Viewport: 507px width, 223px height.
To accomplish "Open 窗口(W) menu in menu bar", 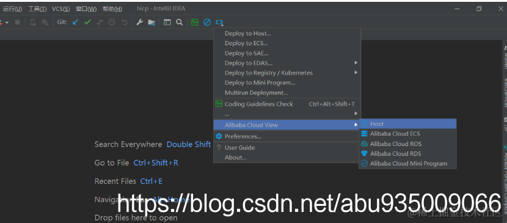I will point(86,9).
